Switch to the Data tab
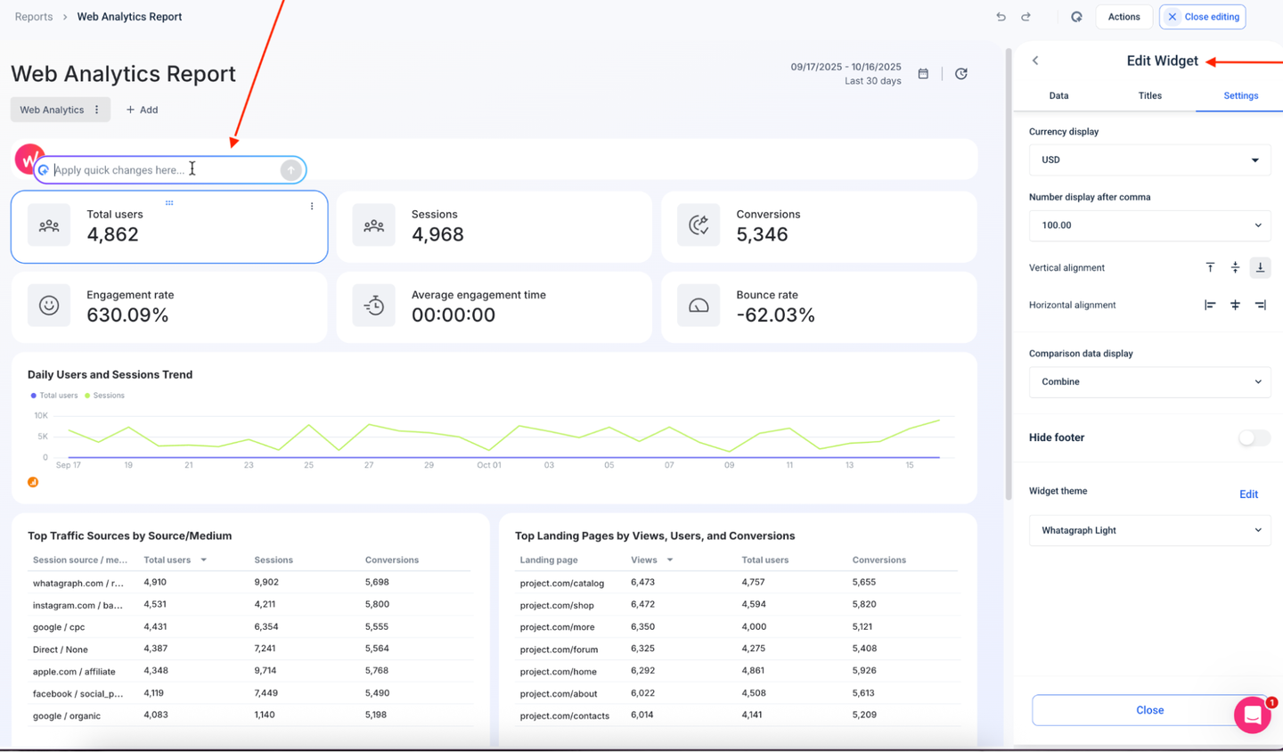The image size is (1283, 752). tap(1058, 95)
